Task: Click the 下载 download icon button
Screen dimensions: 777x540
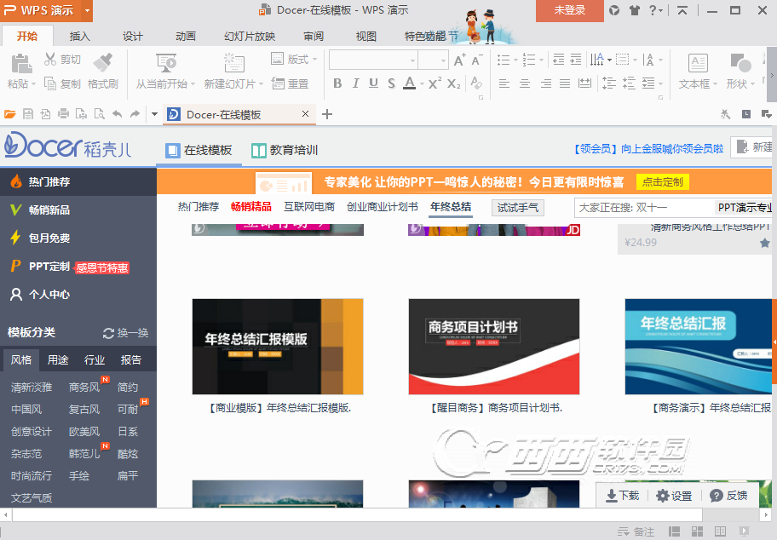Action: pyautogui.click(x=623, y=496)
